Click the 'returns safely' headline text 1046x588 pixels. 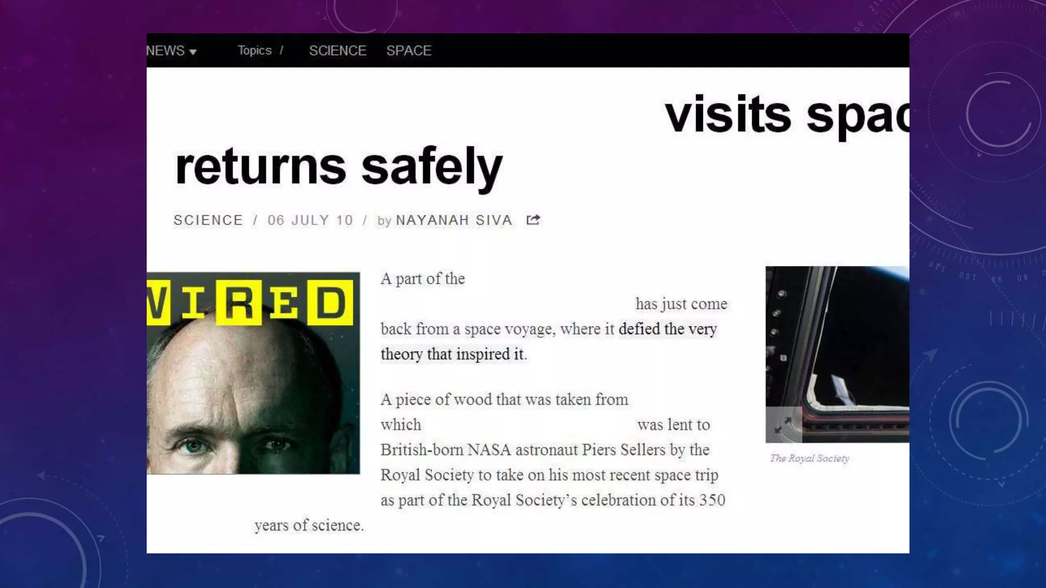click(x=339, y=166)
